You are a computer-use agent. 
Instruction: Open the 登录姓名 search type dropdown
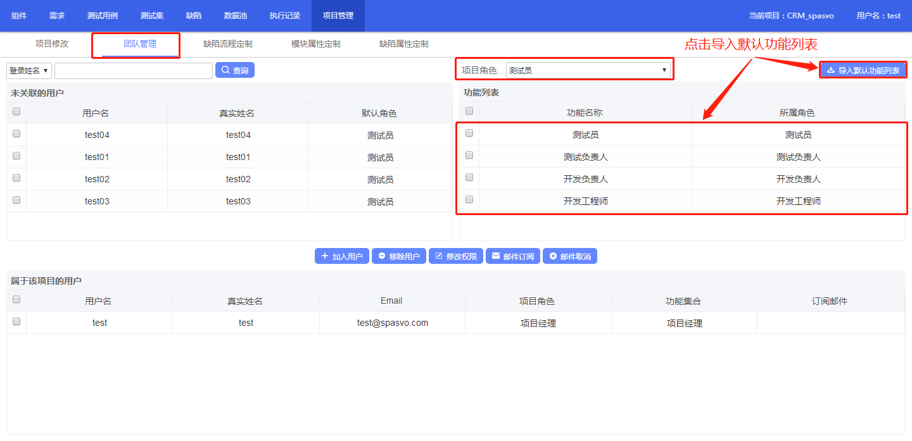pyautogui.click(x=29, y=70)
